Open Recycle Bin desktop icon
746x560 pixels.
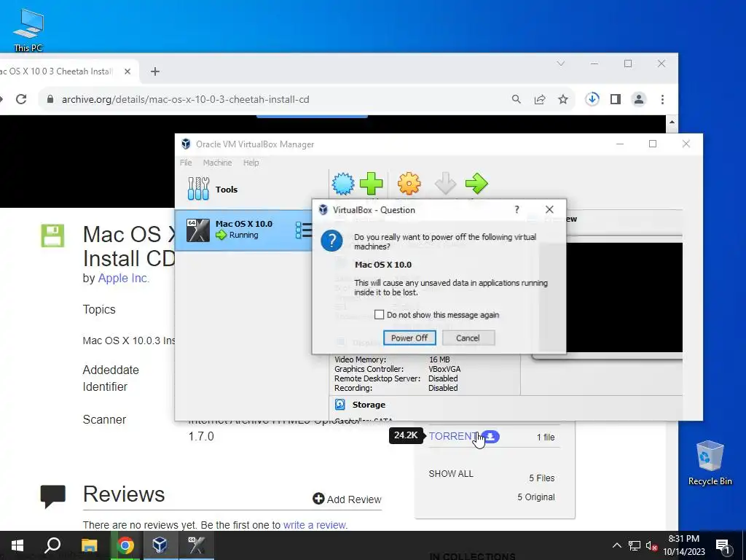[x=710, y=463]
